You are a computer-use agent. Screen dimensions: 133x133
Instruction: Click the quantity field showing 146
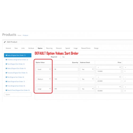(66, 79)
